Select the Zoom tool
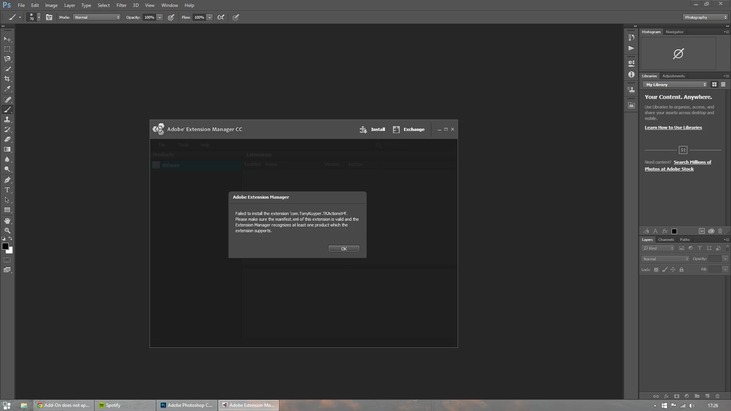 (7, 231)
